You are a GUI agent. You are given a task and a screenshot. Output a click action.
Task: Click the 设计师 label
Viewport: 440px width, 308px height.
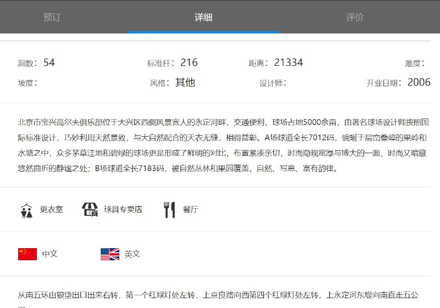click(x=273, y=83)
